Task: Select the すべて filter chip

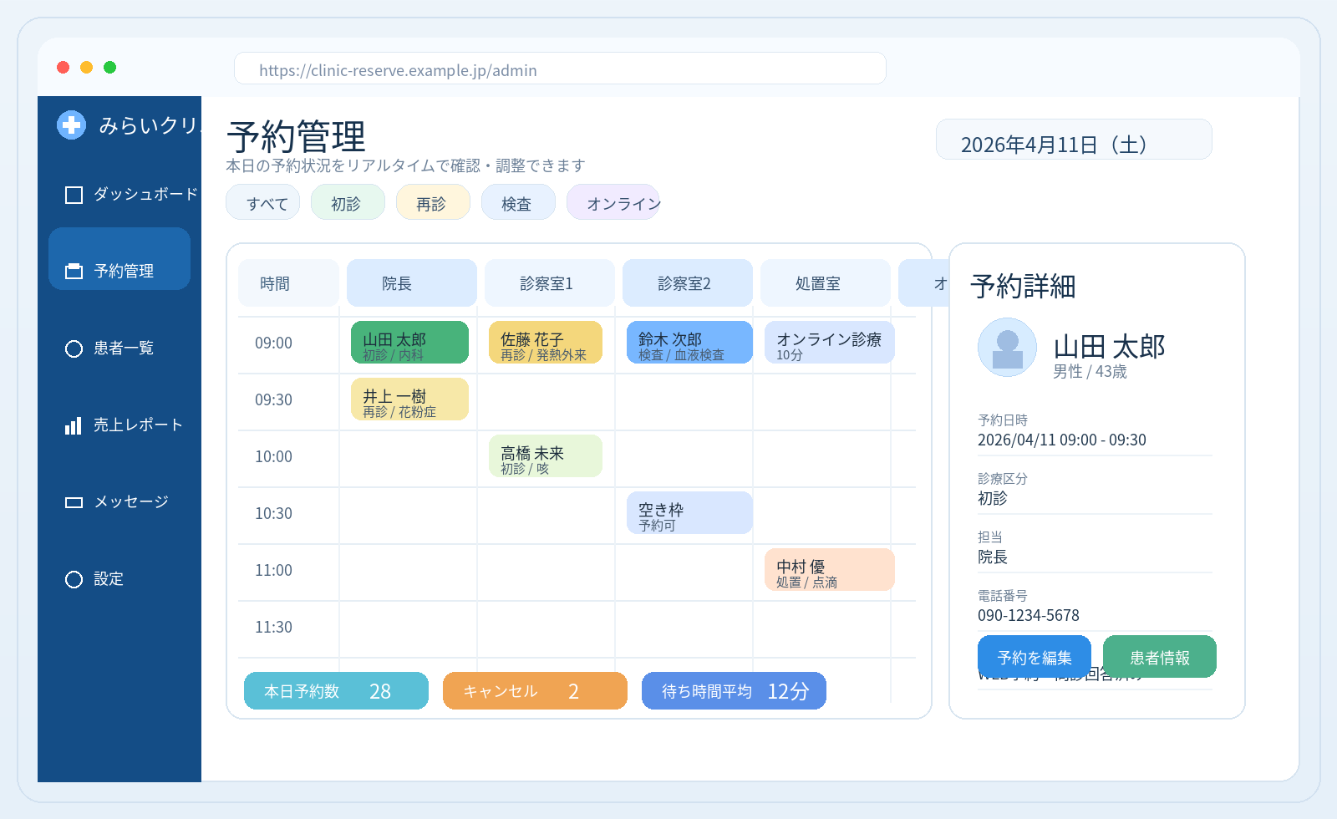Action: [262, 202]
